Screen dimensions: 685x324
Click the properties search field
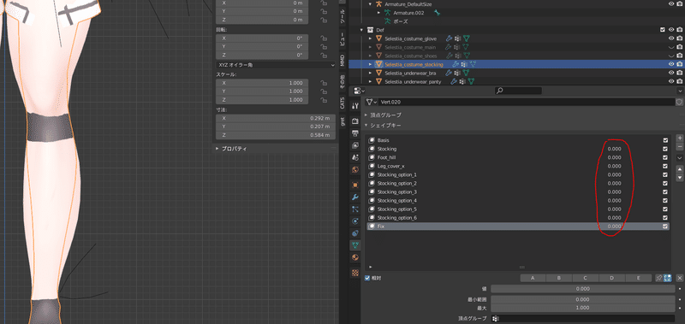click(518, 91)
